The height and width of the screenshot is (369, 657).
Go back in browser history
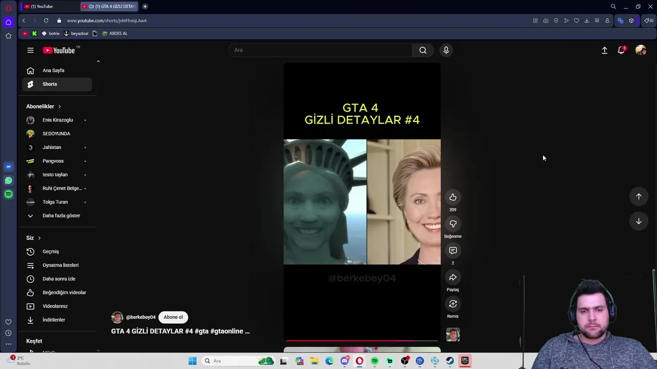[24, 20]
